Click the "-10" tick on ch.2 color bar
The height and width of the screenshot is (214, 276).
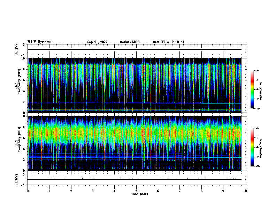[258, 166]
